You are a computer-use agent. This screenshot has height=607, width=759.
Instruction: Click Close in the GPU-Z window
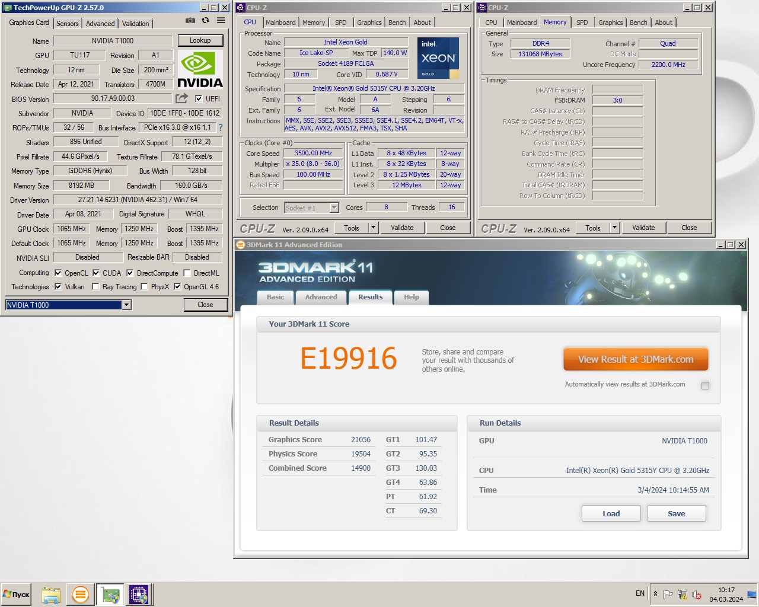point(205,305)
